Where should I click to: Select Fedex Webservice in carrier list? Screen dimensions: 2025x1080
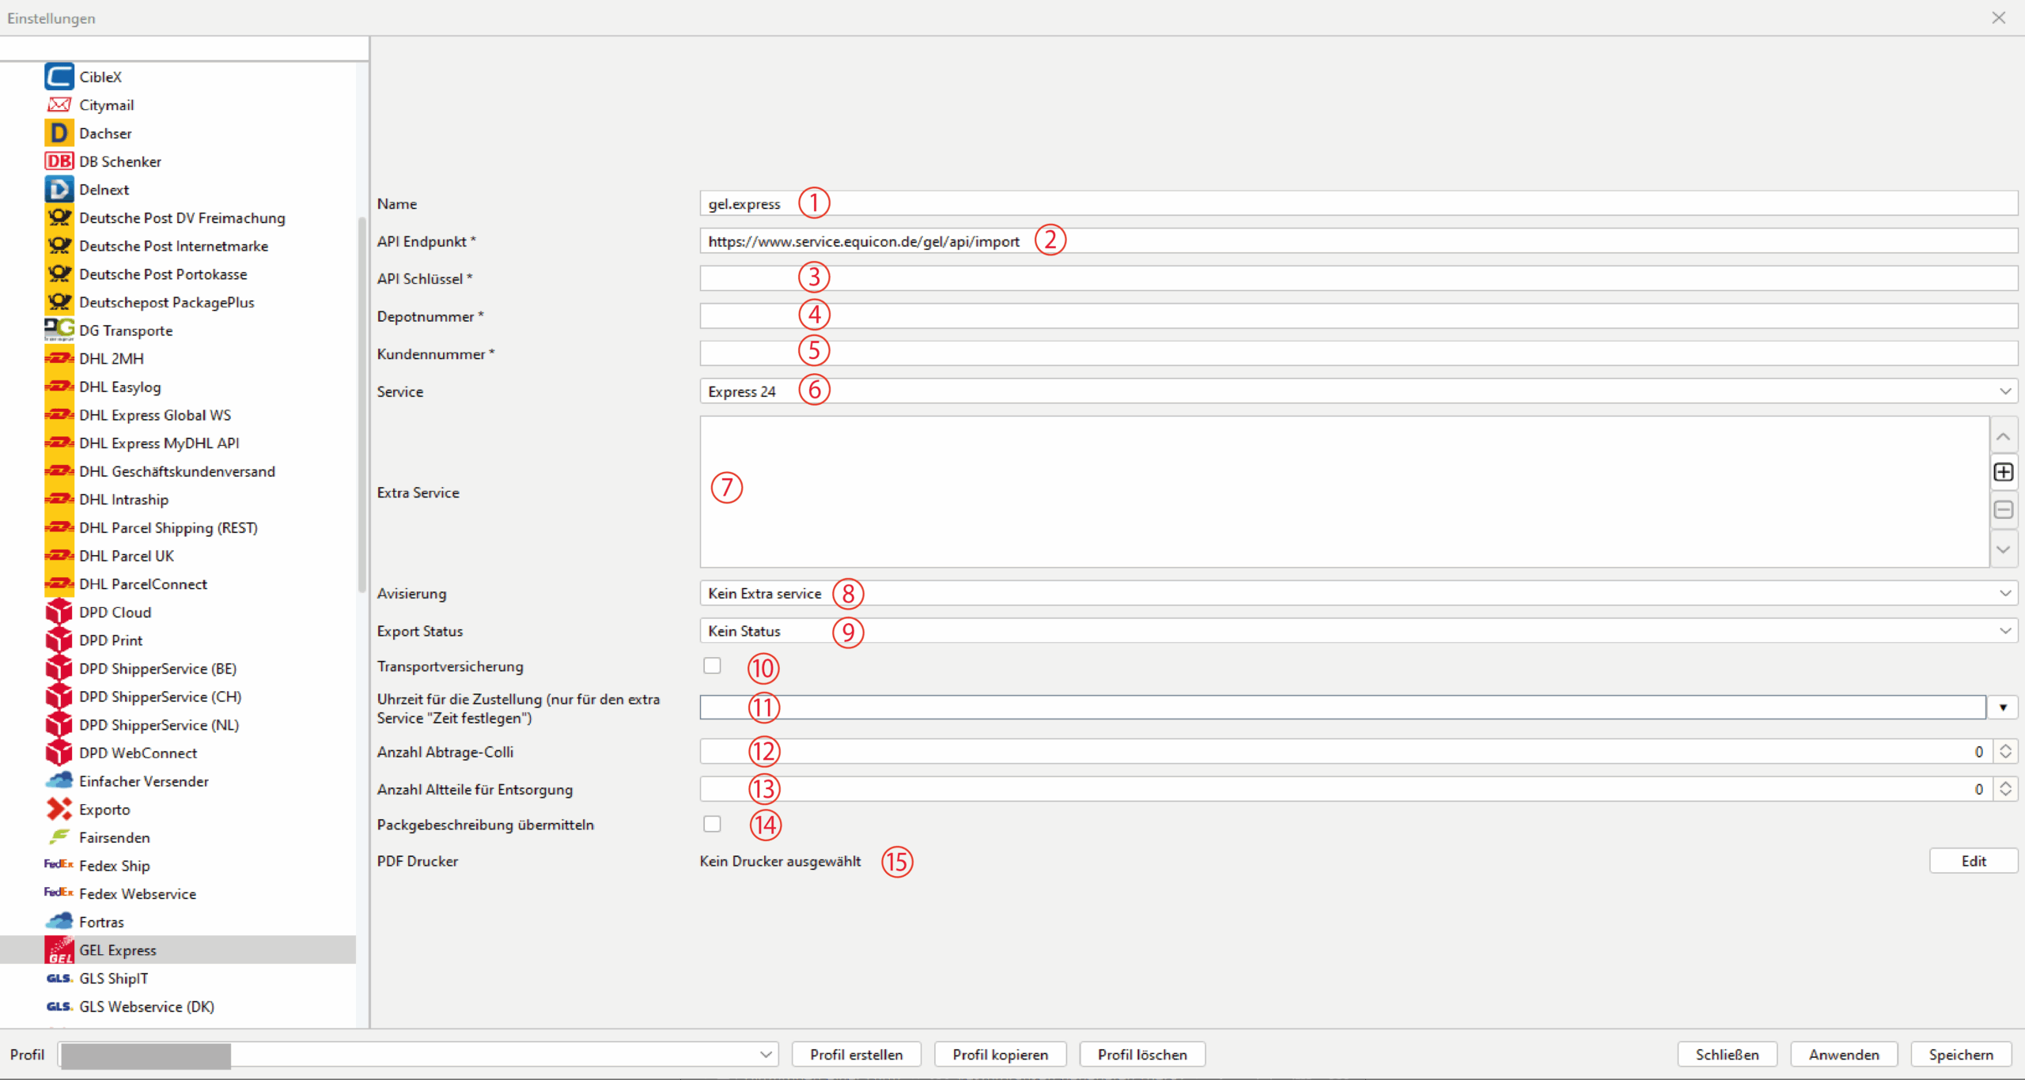click(138, 893)
